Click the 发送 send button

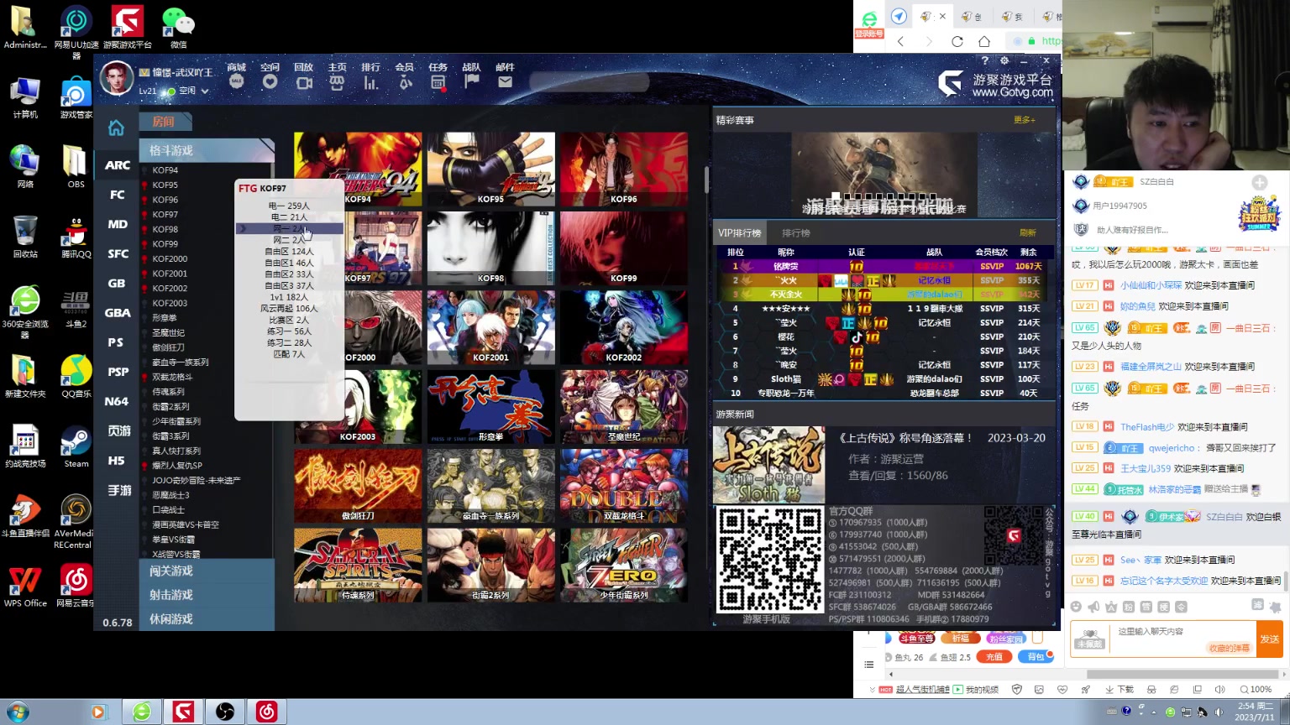coord(1269,639)
